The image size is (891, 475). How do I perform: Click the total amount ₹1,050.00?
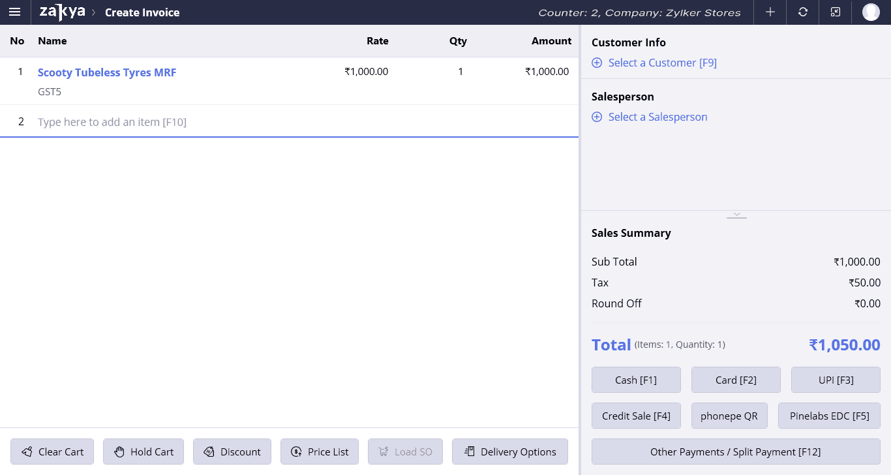point(845,345)
